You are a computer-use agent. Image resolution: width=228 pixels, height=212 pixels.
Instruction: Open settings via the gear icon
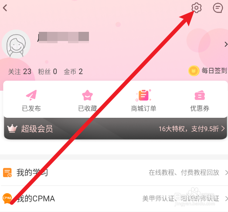tap(197, 8)
